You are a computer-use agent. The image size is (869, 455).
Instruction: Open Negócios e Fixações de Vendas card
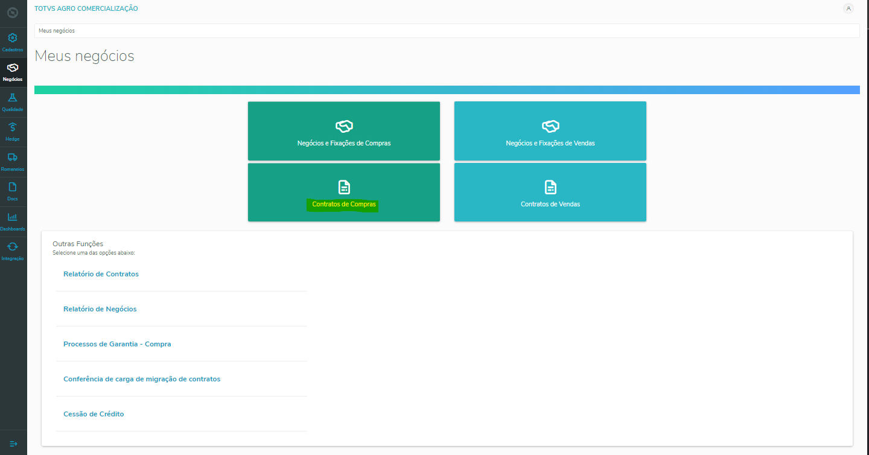click(550, 131)
